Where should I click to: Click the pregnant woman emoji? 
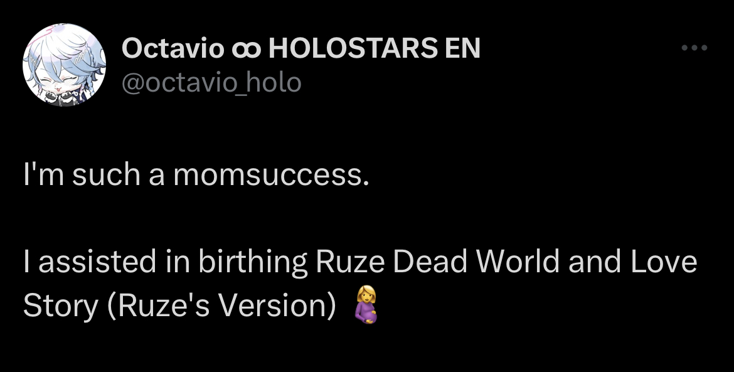(x=366, y=305)
